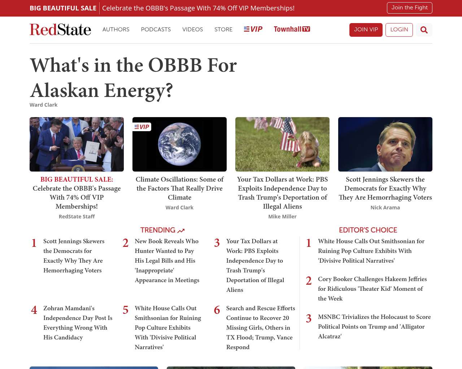This screenshot has width=462, height=369.
Task: Visit the Store menu item
Action: point(223,30)
